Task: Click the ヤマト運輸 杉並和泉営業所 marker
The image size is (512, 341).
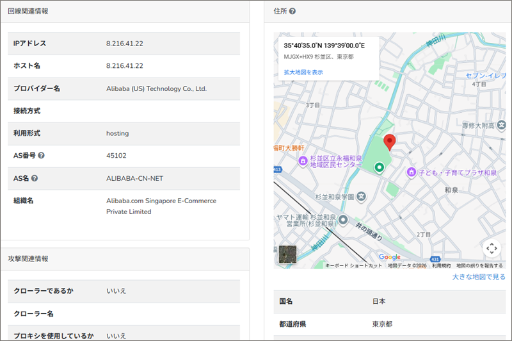Action: 344,220
